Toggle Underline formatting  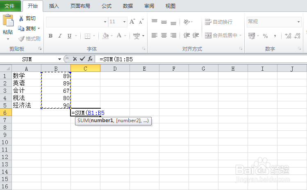pos(69,36)
